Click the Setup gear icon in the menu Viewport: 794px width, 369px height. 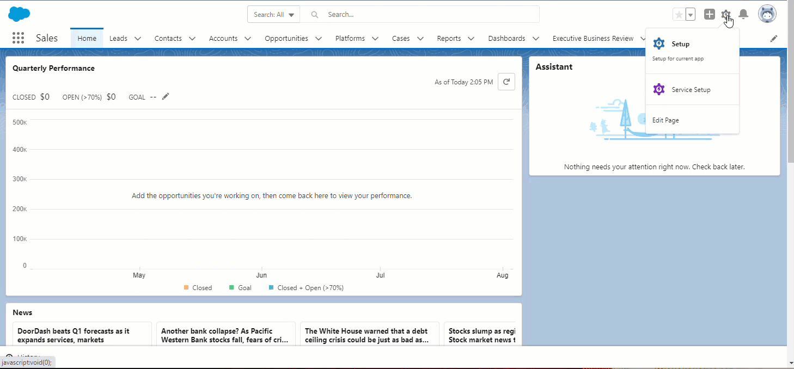pos(659,44)
